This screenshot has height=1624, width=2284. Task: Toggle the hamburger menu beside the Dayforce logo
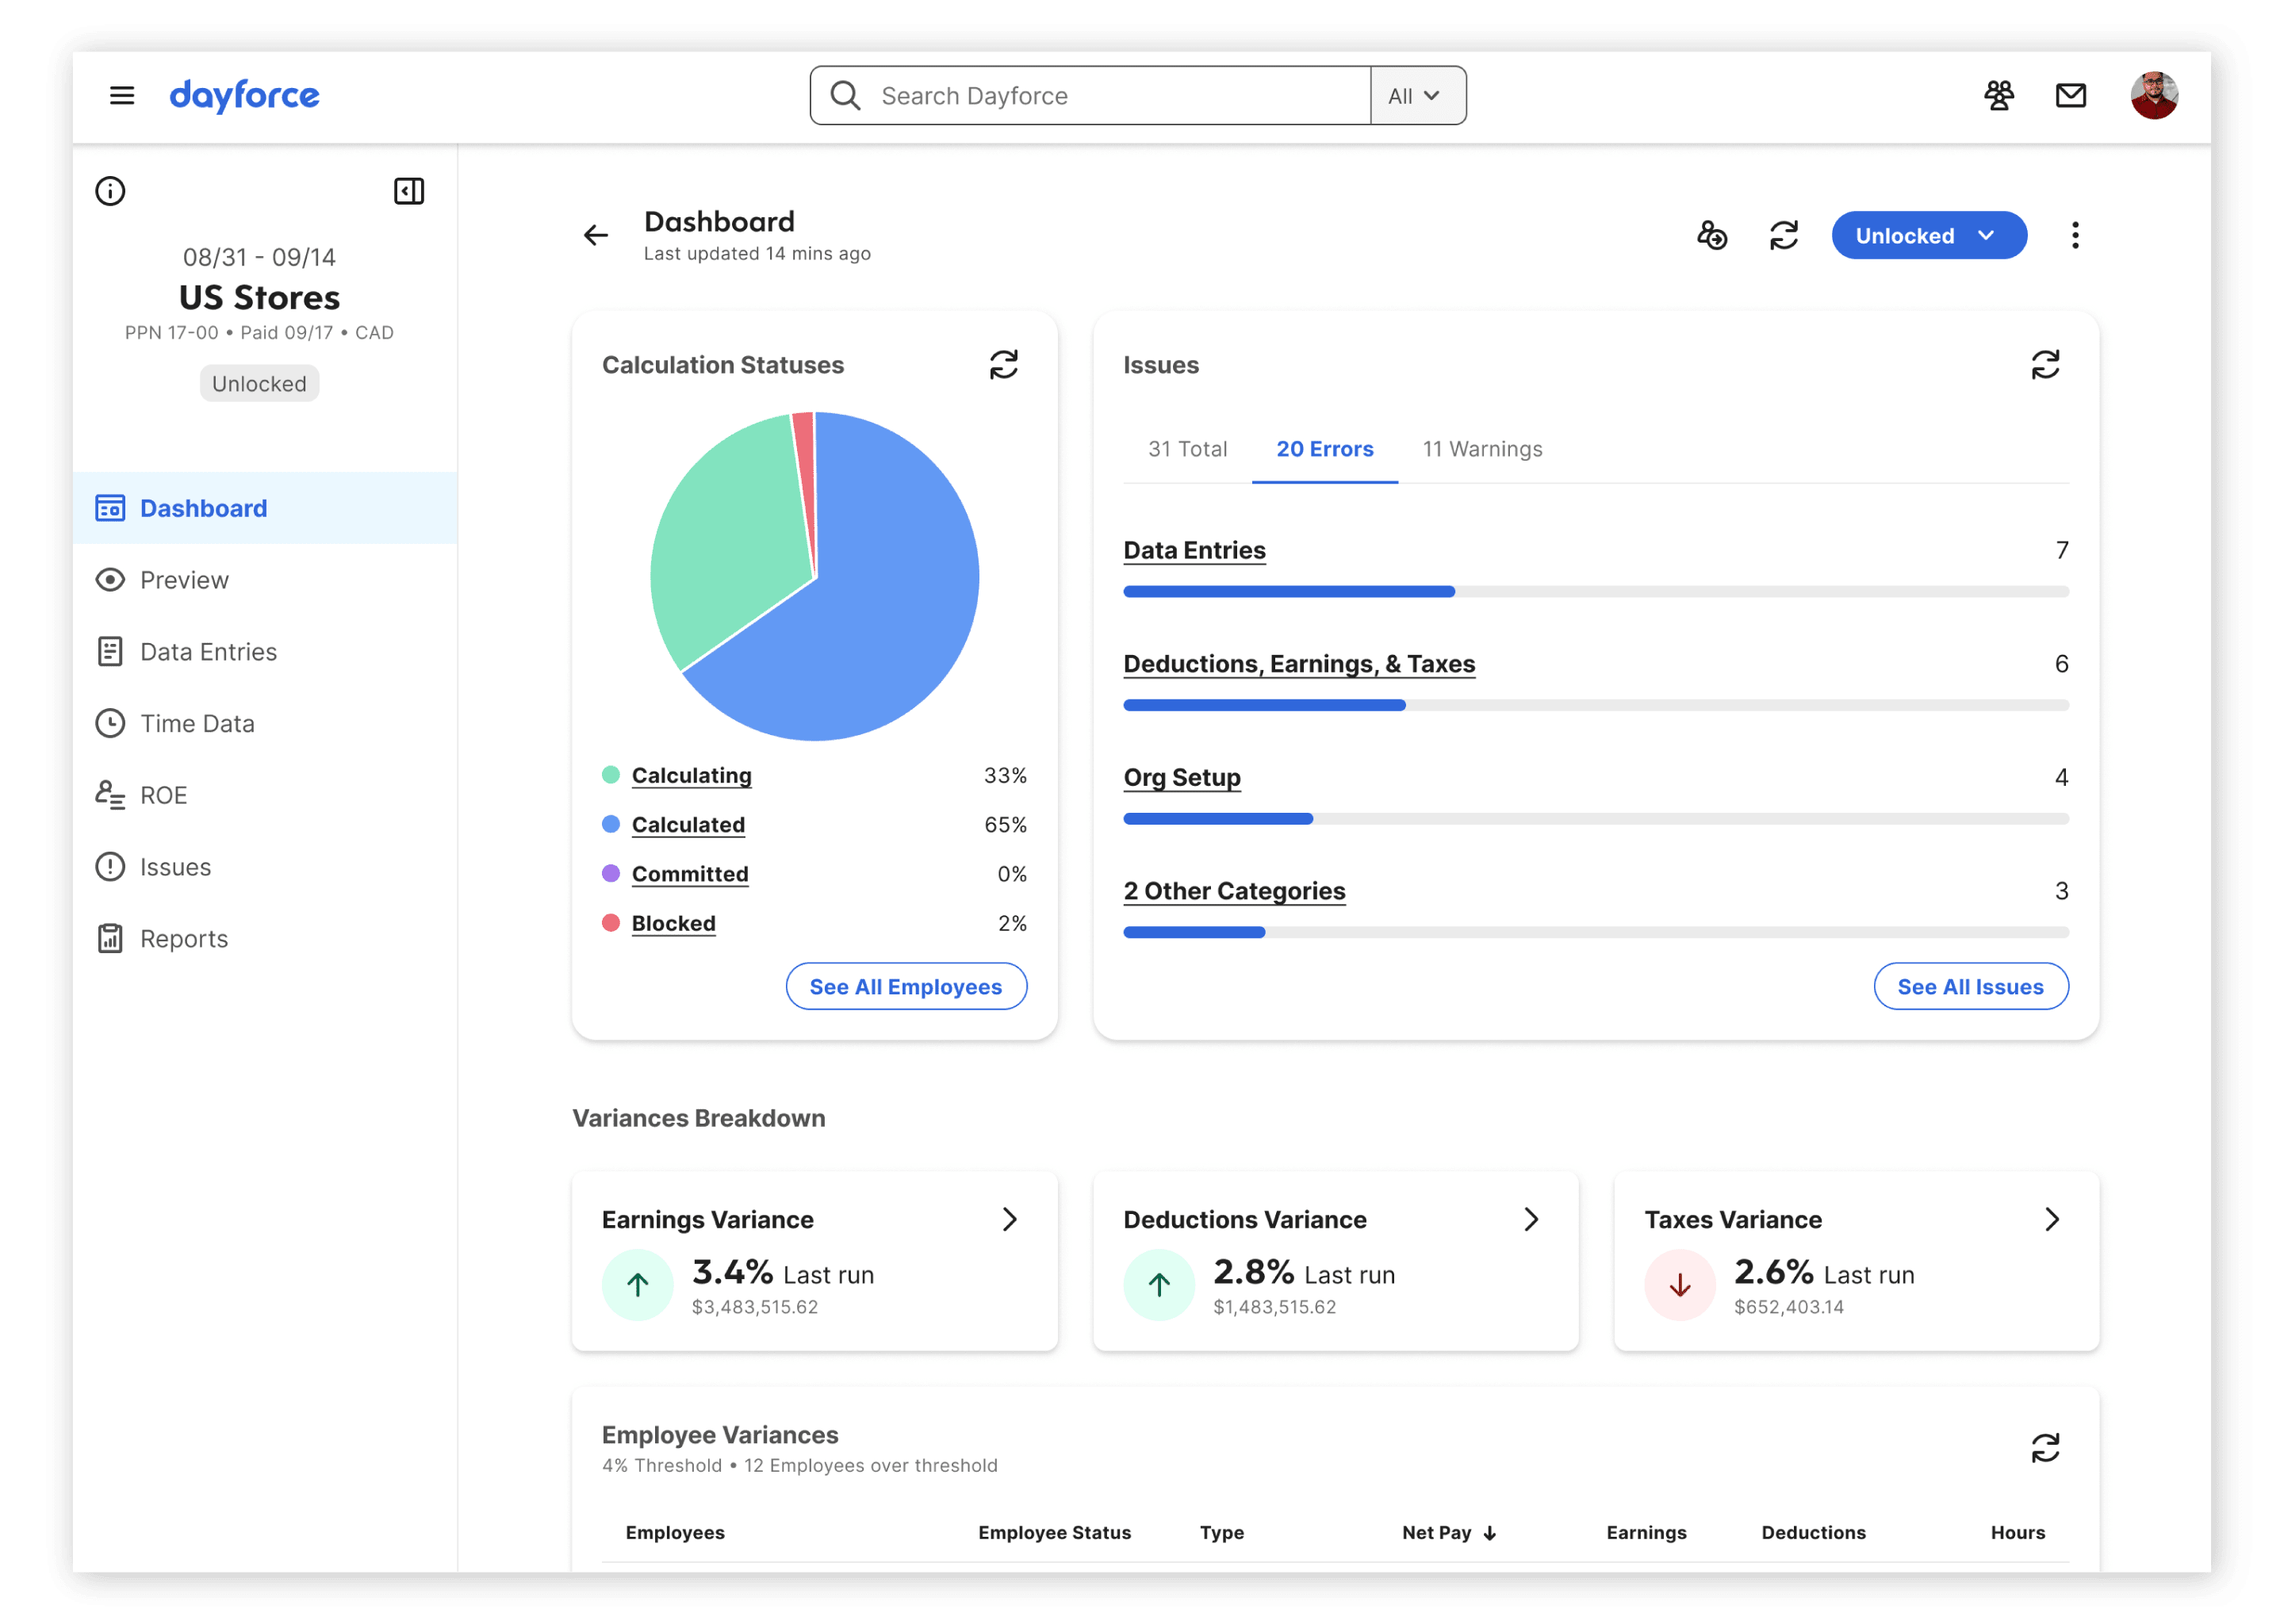pos(121,94)
